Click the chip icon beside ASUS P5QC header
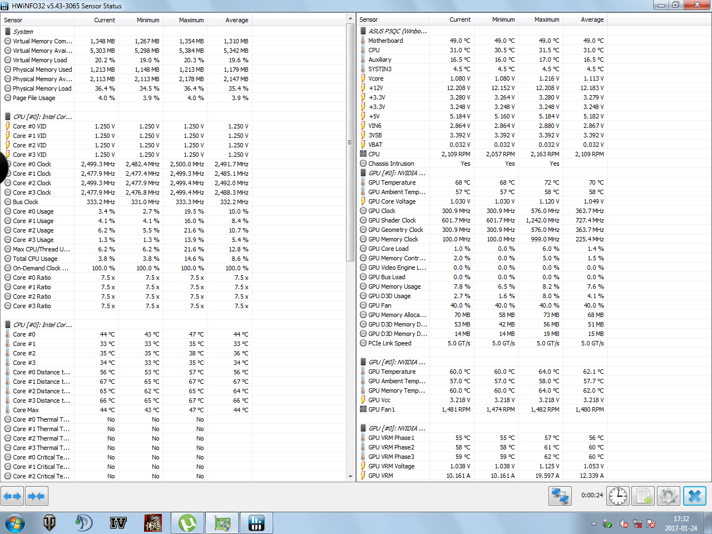Viewport: 712px width, 534px height. click(363, 31)
